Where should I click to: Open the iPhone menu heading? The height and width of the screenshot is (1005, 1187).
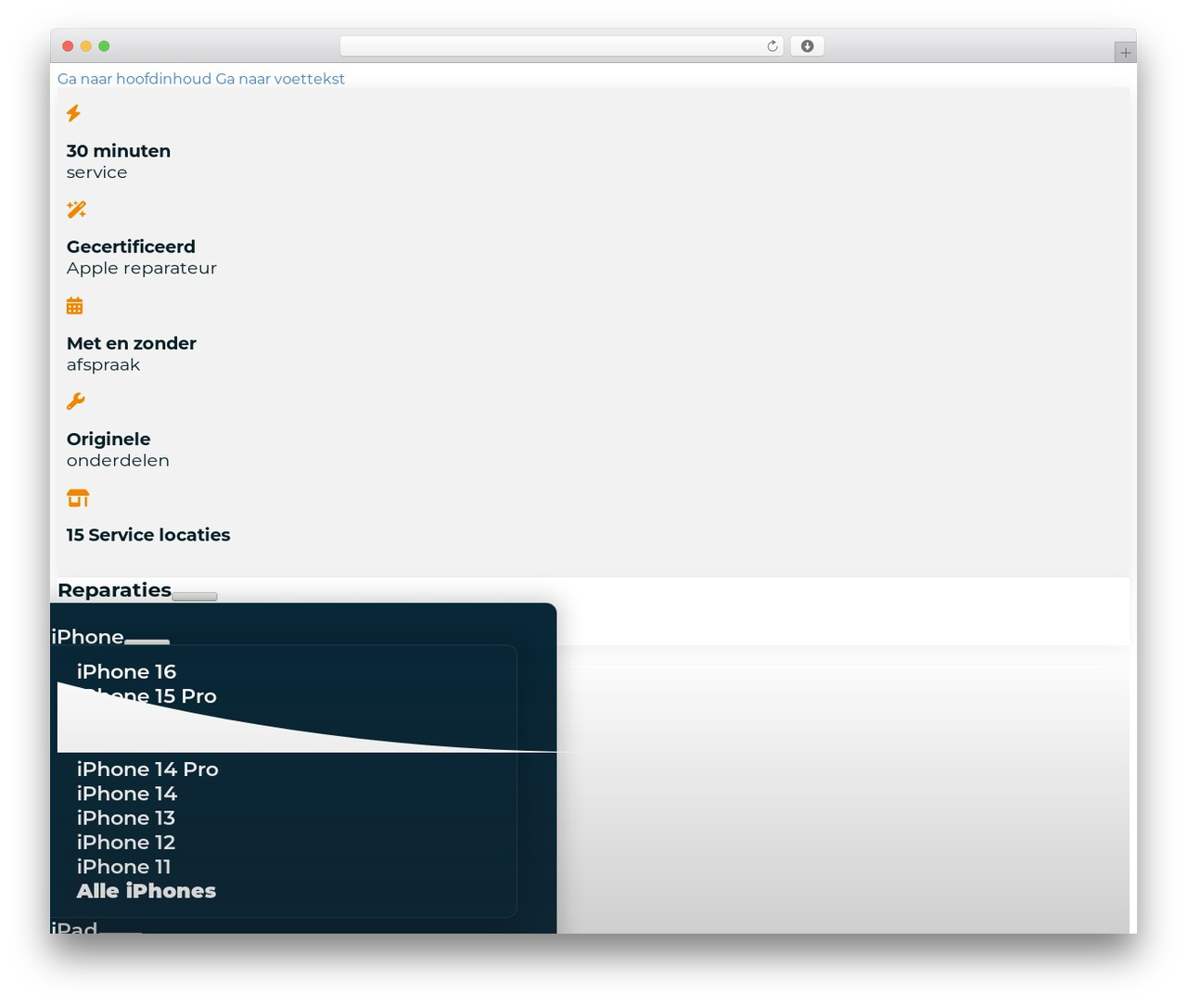[x=87, y=637]
